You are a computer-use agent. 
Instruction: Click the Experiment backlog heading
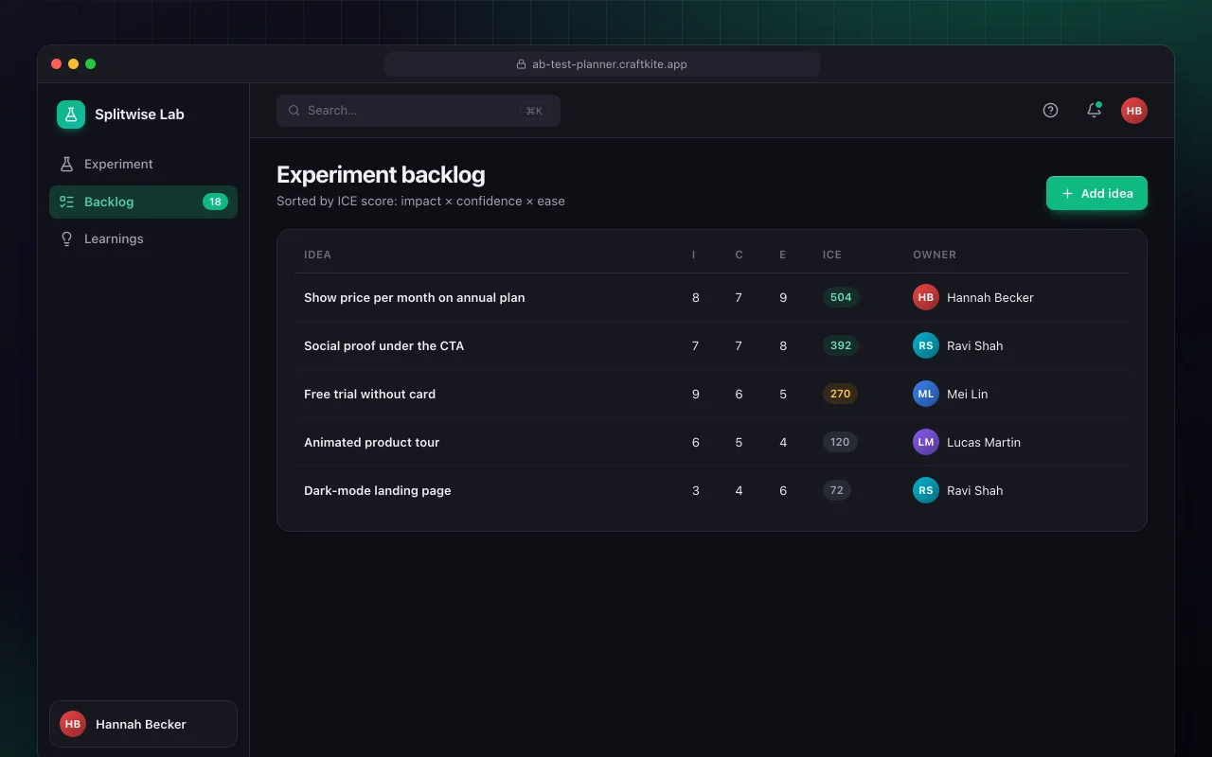tap(381, 175)
